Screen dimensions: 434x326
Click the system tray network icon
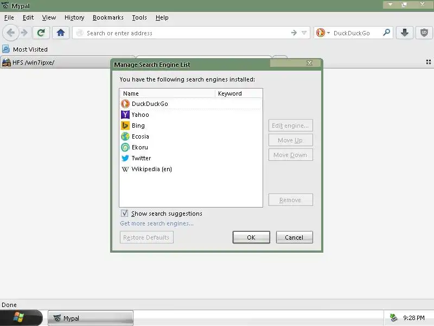click(x=393, y=318)
